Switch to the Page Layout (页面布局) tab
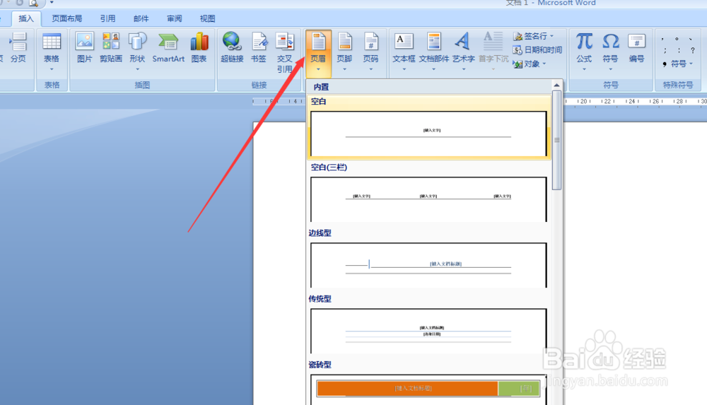Screen dimensions: 707x405 pos(66,18)
